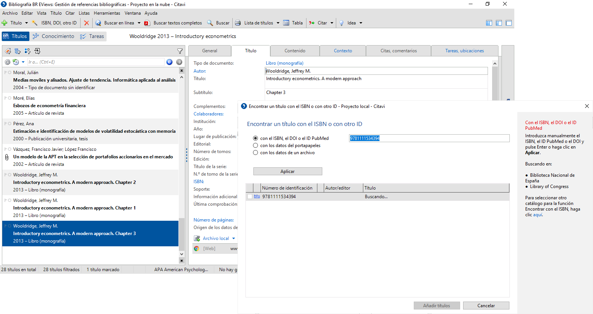Click the Buscar magnifier icon
This screenshot has width=593, height=314.
(210, 23)
